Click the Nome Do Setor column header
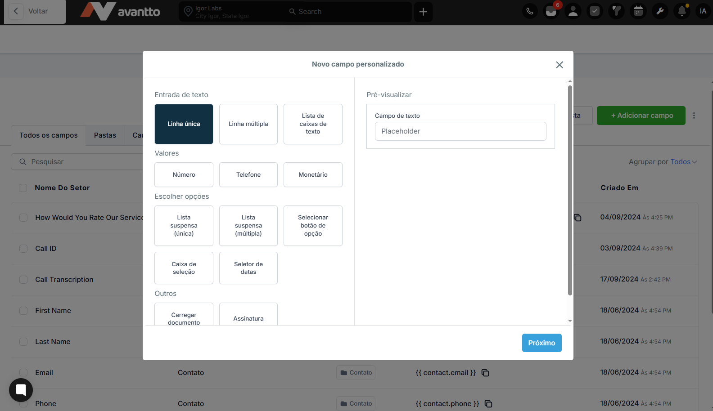This screenshot has height=411, width=713. click(62, 188)
